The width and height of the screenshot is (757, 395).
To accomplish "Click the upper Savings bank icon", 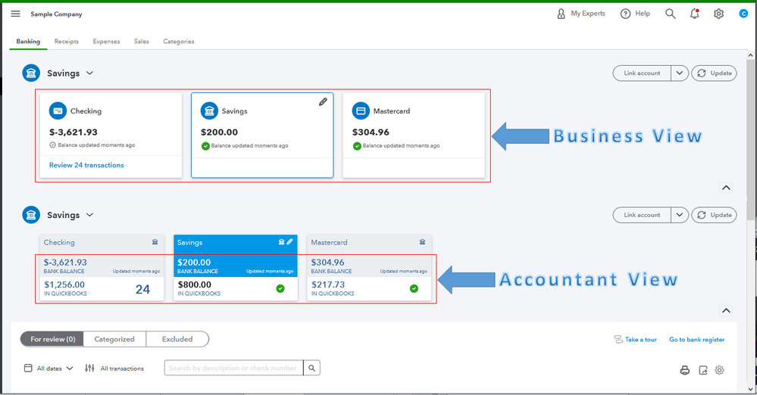I will (31, 73).
